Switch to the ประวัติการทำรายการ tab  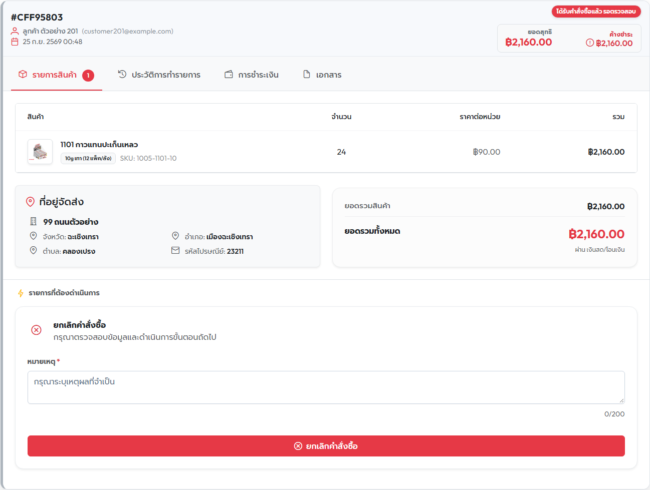click(159, 75)
